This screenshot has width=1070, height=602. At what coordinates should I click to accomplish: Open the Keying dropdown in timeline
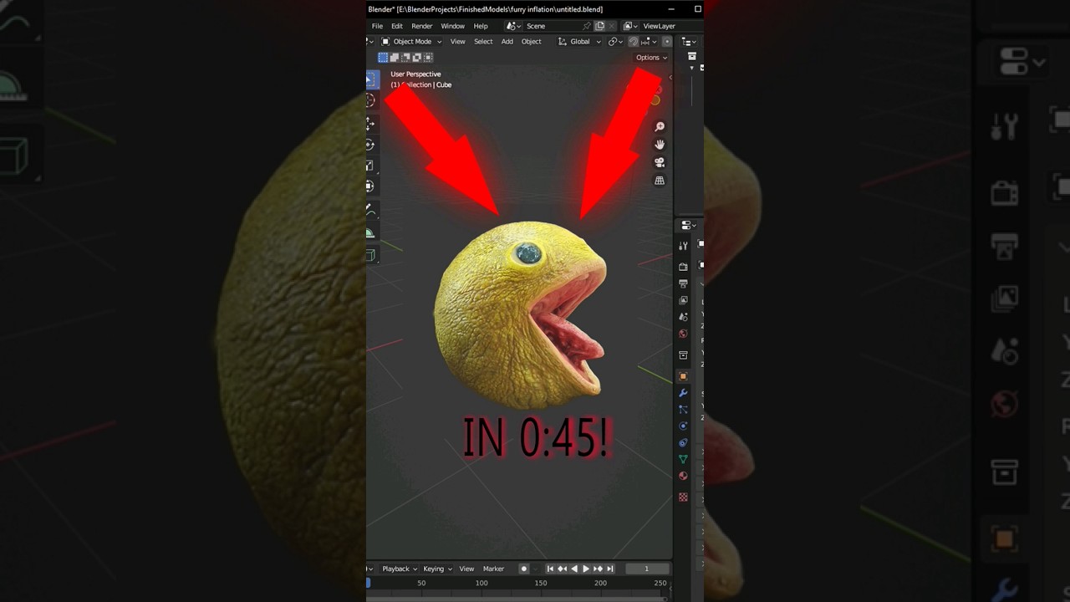pos(437,569)
